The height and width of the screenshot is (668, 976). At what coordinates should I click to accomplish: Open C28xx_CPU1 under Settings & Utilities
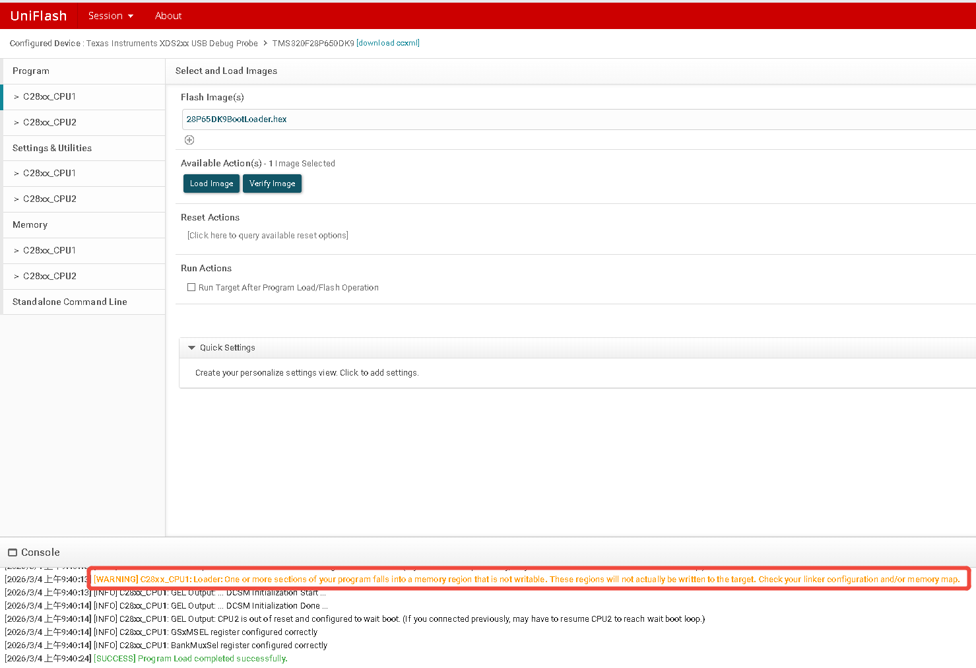[x=84, y=174]
